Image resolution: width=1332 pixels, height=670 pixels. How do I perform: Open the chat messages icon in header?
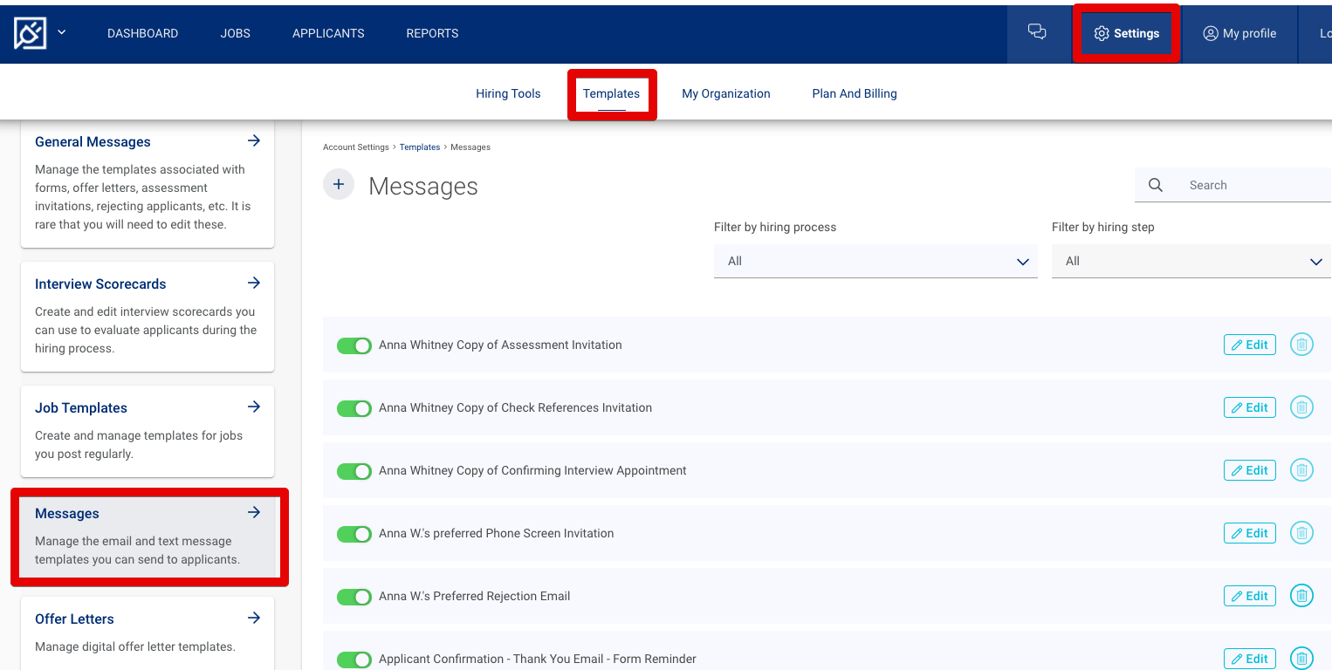(x=1037, y=33)
